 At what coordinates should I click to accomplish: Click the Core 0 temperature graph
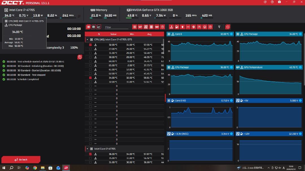click(x=200, y=49)
